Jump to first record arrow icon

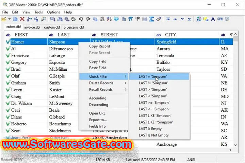pyautogui.click(x=168, y=19)
